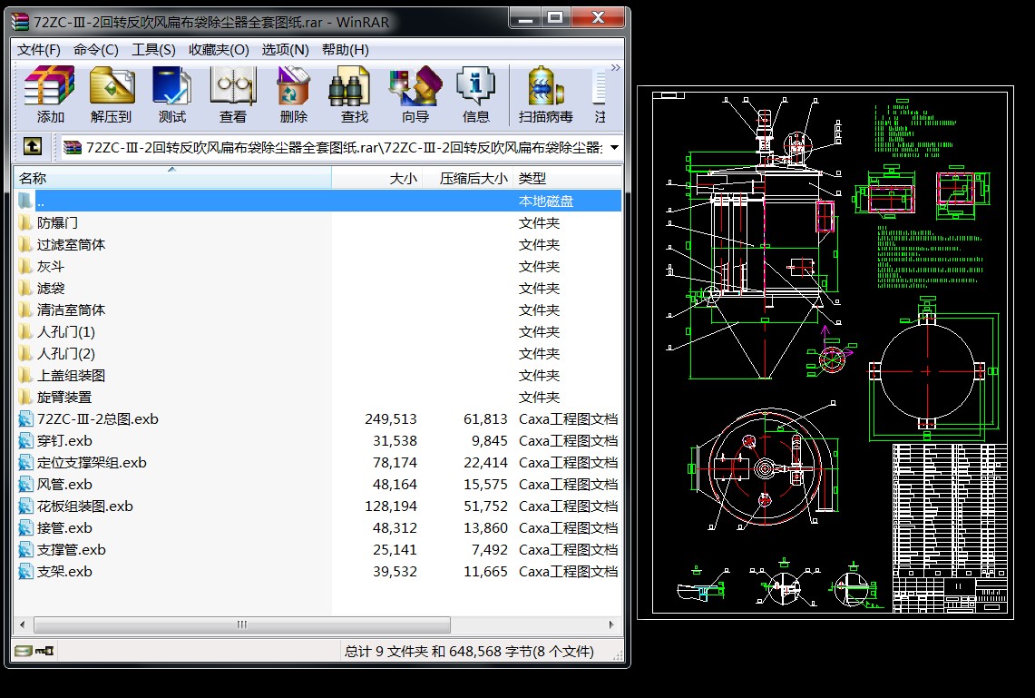This screenshot has width=1035, height=698.
Task: Expand hidden toolbar items chevron
Action: click(x=615, y=68)
